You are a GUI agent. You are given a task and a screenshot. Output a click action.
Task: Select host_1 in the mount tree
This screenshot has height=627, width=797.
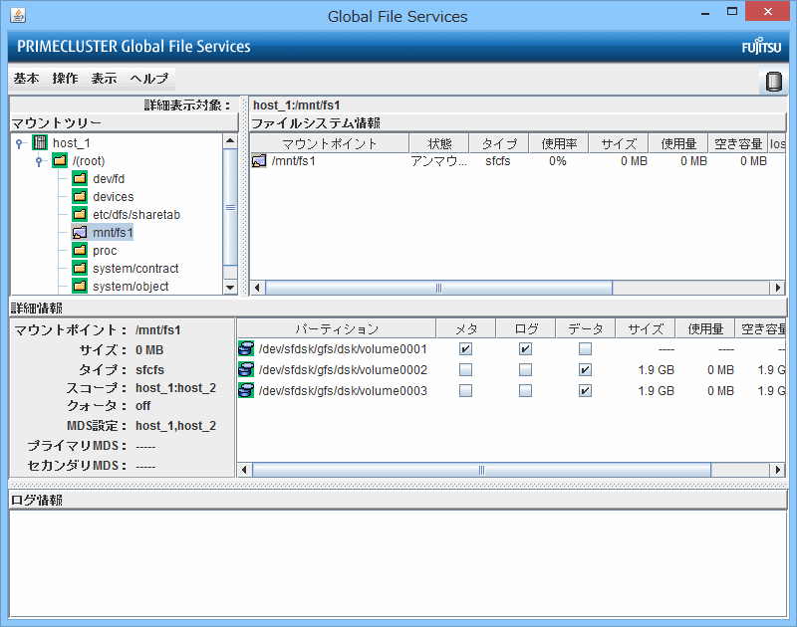[x=71, y=143]
